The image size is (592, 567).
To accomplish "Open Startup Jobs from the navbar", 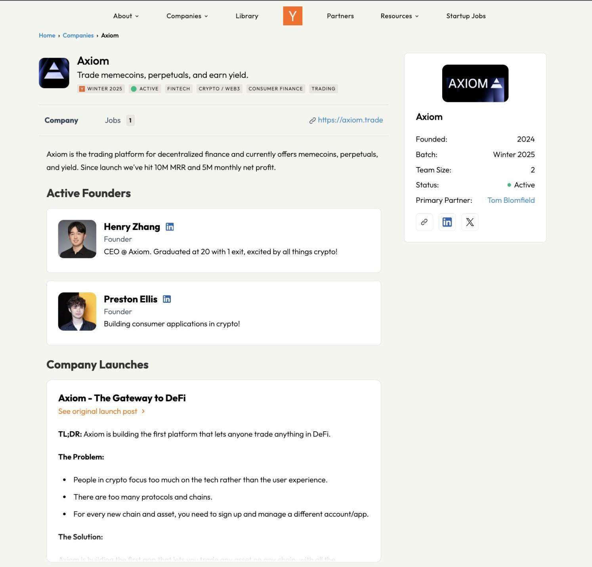I will tap(466, 16).
